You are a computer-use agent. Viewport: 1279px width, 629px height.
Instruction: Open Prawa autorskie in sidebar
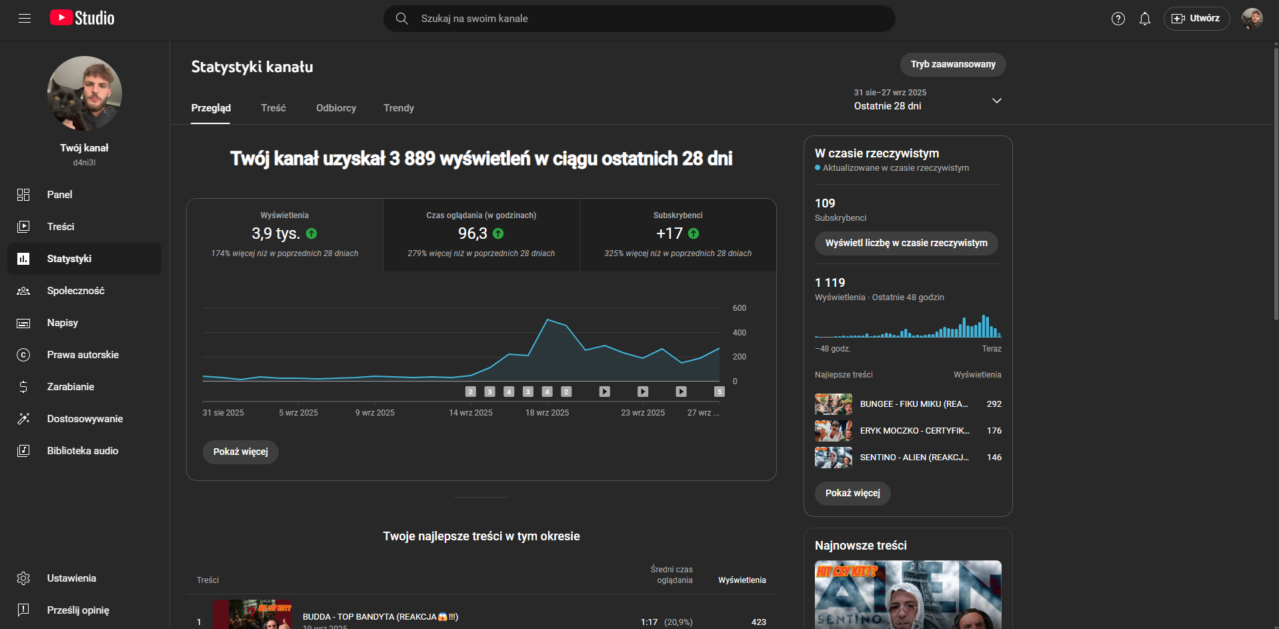83,355
